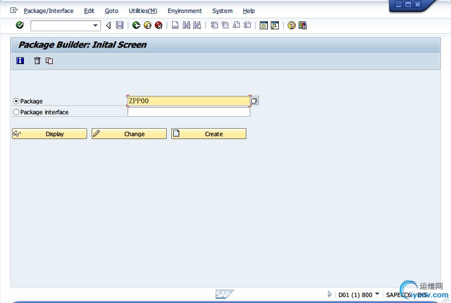Click the Find Next binoculars icon
This screenshot has height=303, width=451.
tap(197, 25)
